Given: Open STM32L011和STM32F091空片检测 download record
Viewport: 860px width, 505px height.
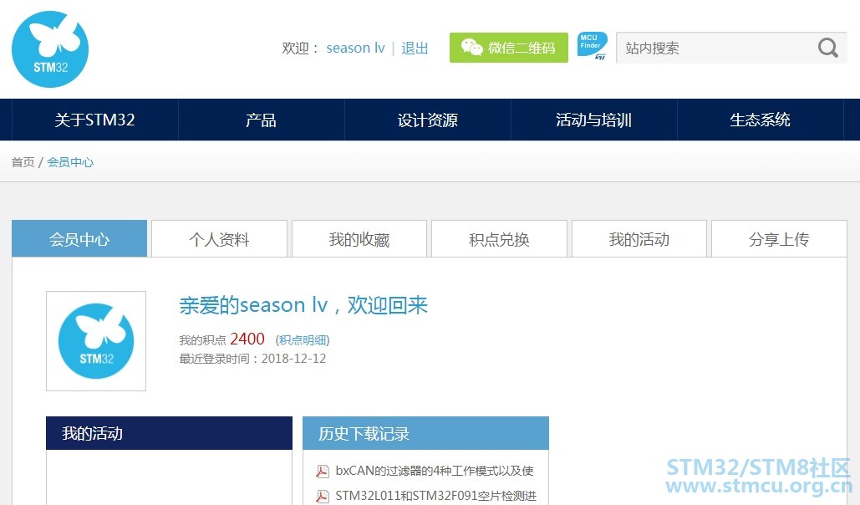Looking at the screenshot, I should 436,496.
